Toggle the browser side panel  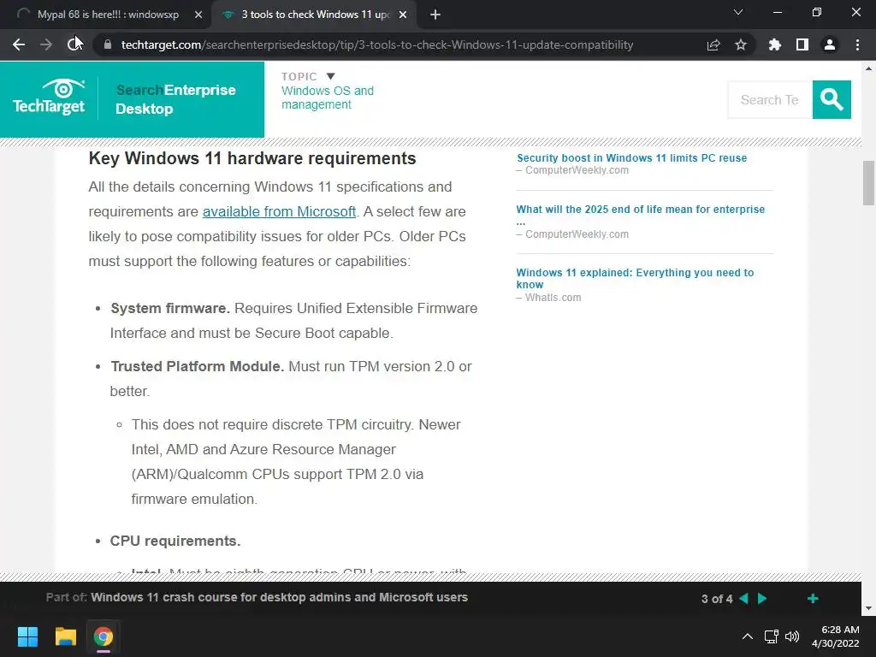(x=802, y=44)
